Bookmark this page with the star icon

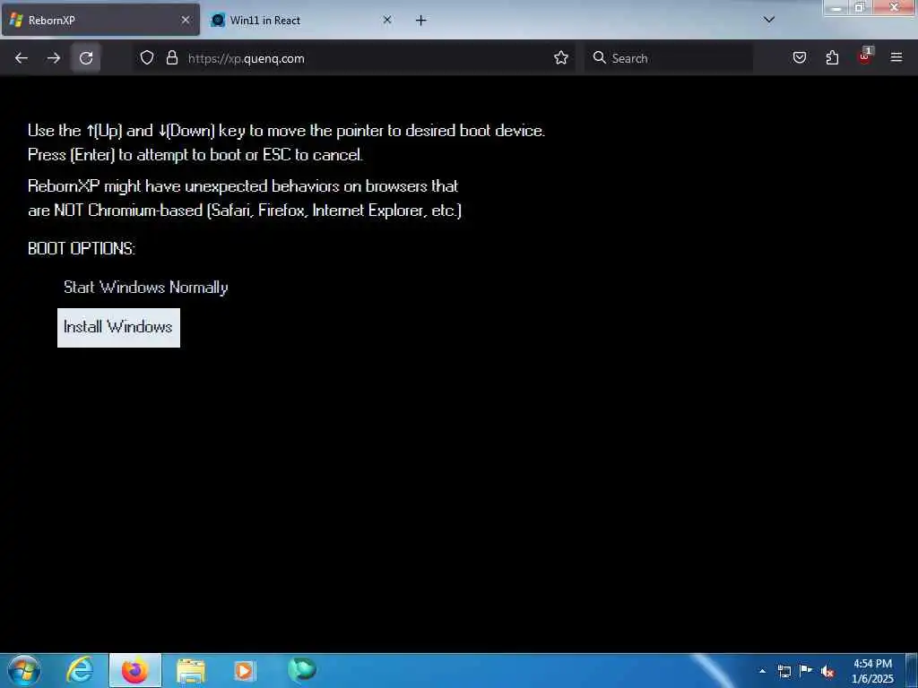click(561, 58)
